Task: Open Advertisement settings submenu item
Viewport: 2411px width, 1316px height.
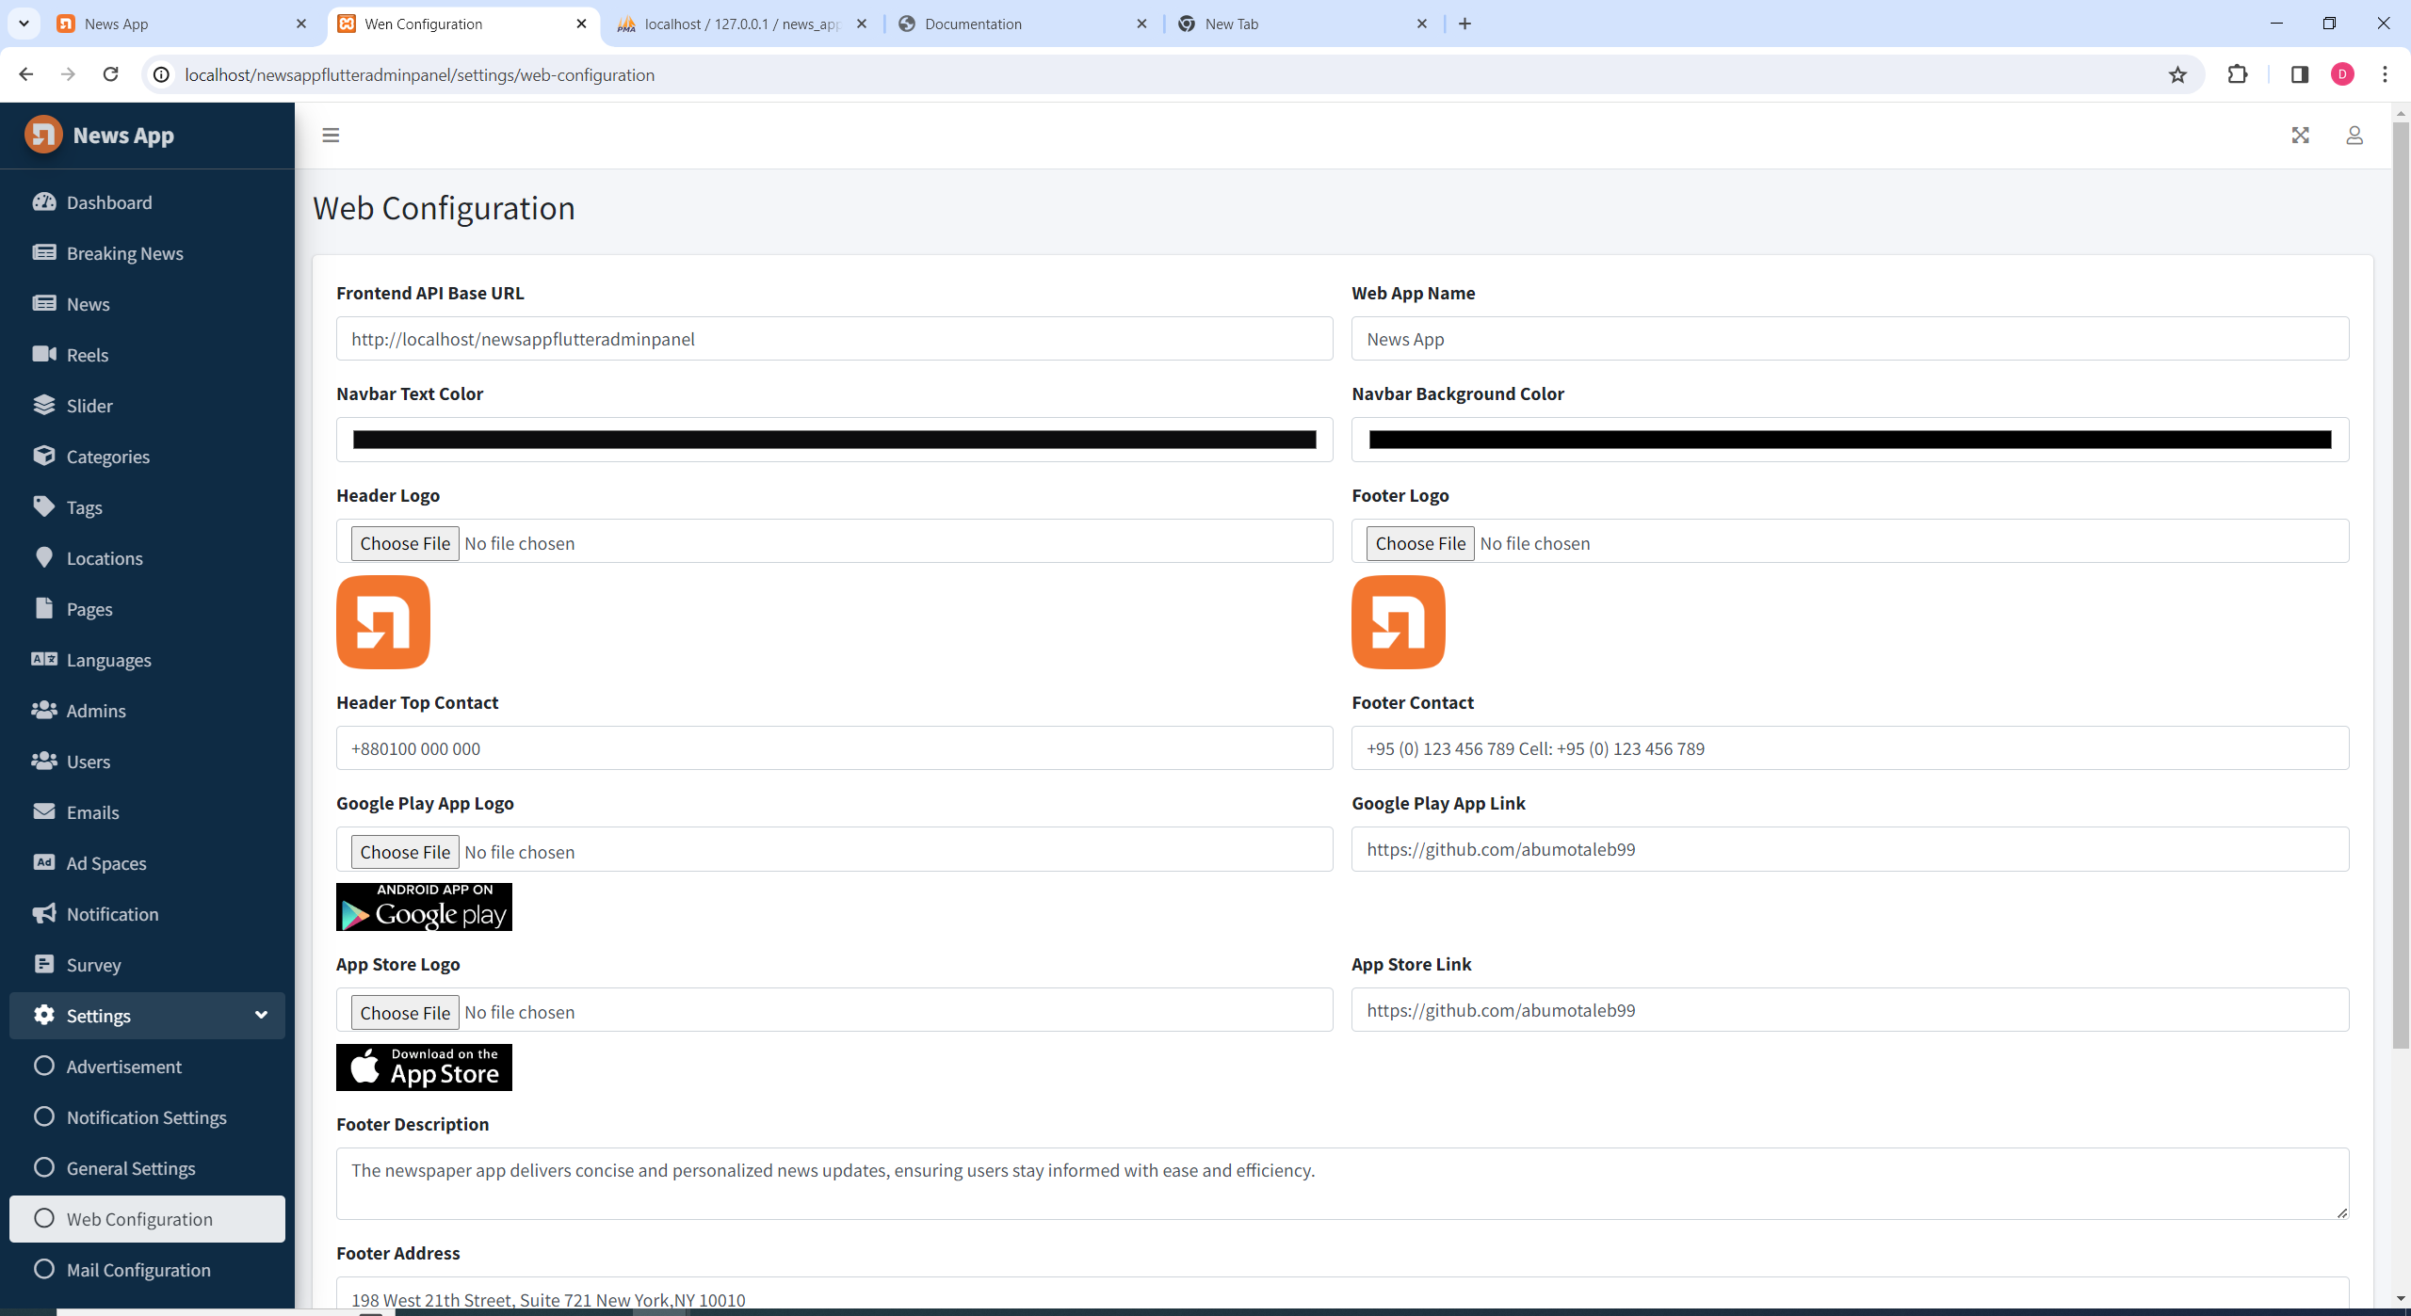Action: [147, 1067]
